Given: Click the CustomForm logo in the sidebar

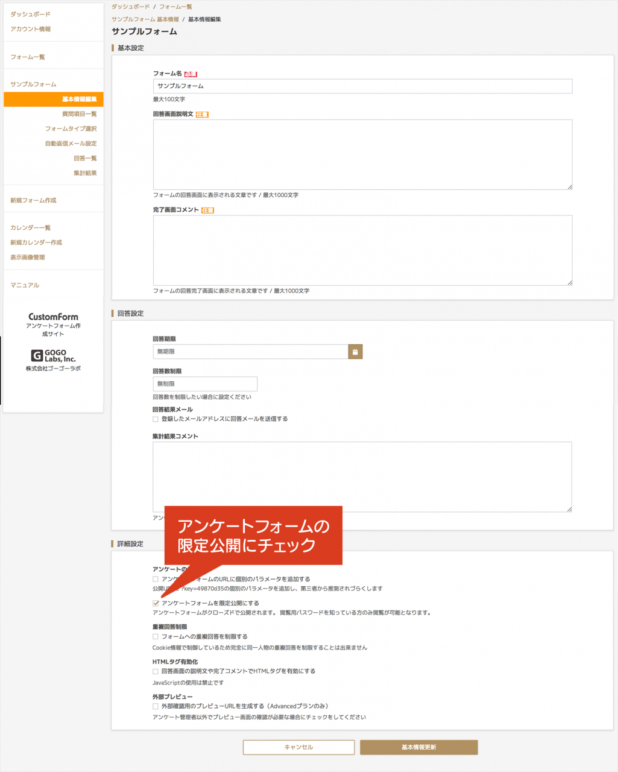Looking at the screenshot, I should point(52,316).
